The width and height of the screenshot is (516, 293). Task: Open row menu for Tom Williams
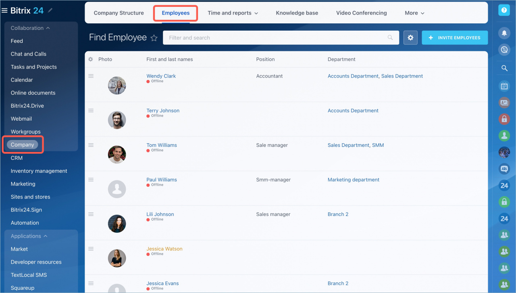click(91, 145)
